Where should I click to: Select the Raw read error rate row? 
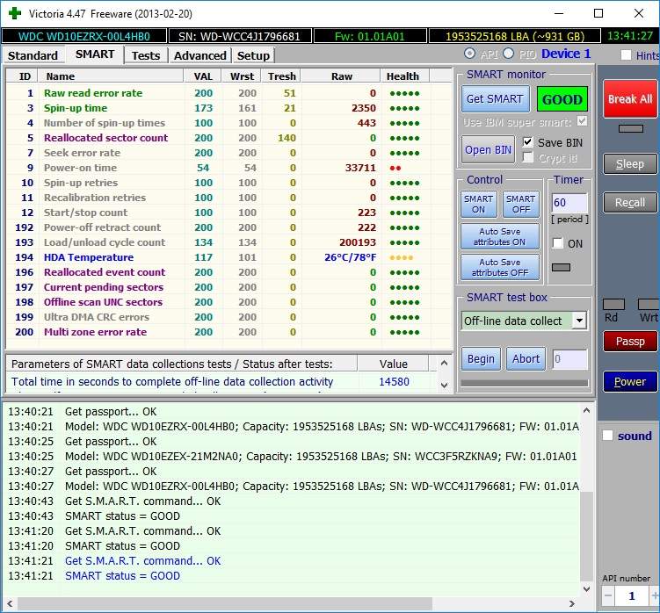229,93
